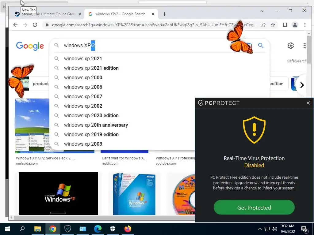
Task: Click the Google logo
Action: pos(30,46)
